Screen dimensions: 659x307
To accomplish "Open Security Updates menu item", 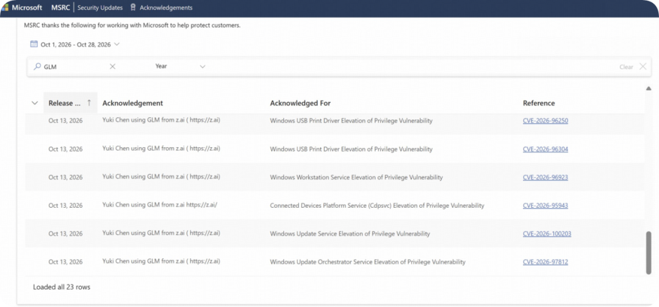I will tap(100, 7).
